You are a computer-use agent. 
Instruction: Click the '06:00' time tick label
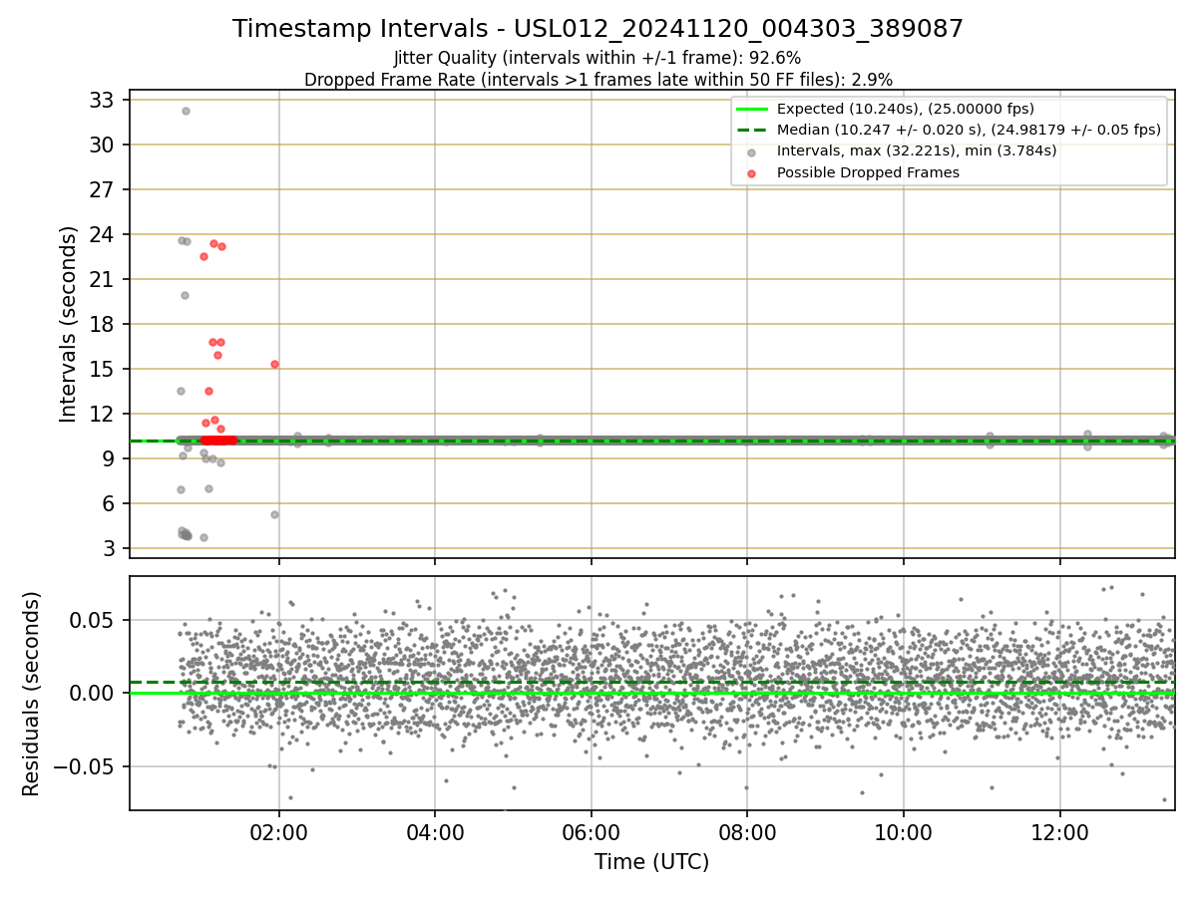(x=592, y=832)
